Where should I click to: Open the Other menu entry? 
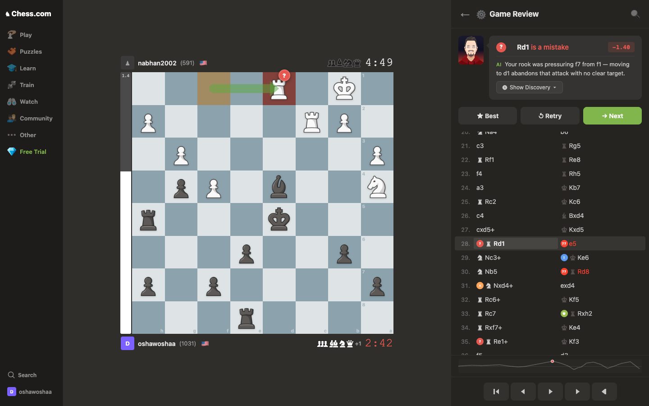click(x=12, y=135)
